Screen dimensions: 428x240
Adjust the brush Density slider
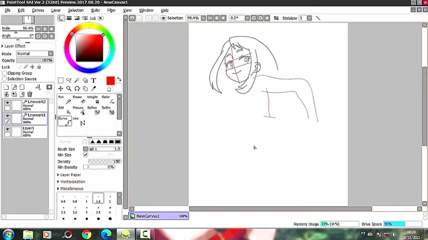click(105, 161)
